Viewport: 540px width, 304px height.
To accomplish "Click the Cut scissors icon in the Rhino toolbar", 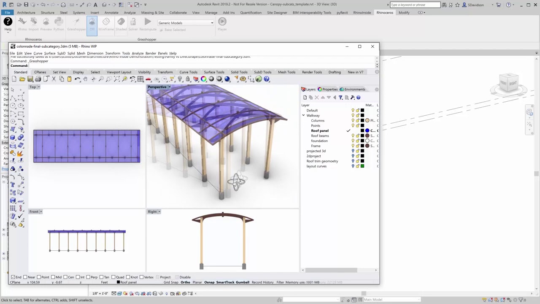I will pos(54,79).
